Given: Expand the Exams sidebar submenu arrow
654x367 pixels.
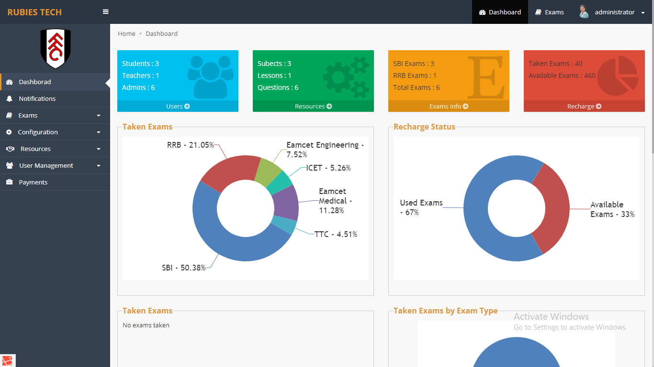Looking at the screenshot, I should tap(99, 116).
